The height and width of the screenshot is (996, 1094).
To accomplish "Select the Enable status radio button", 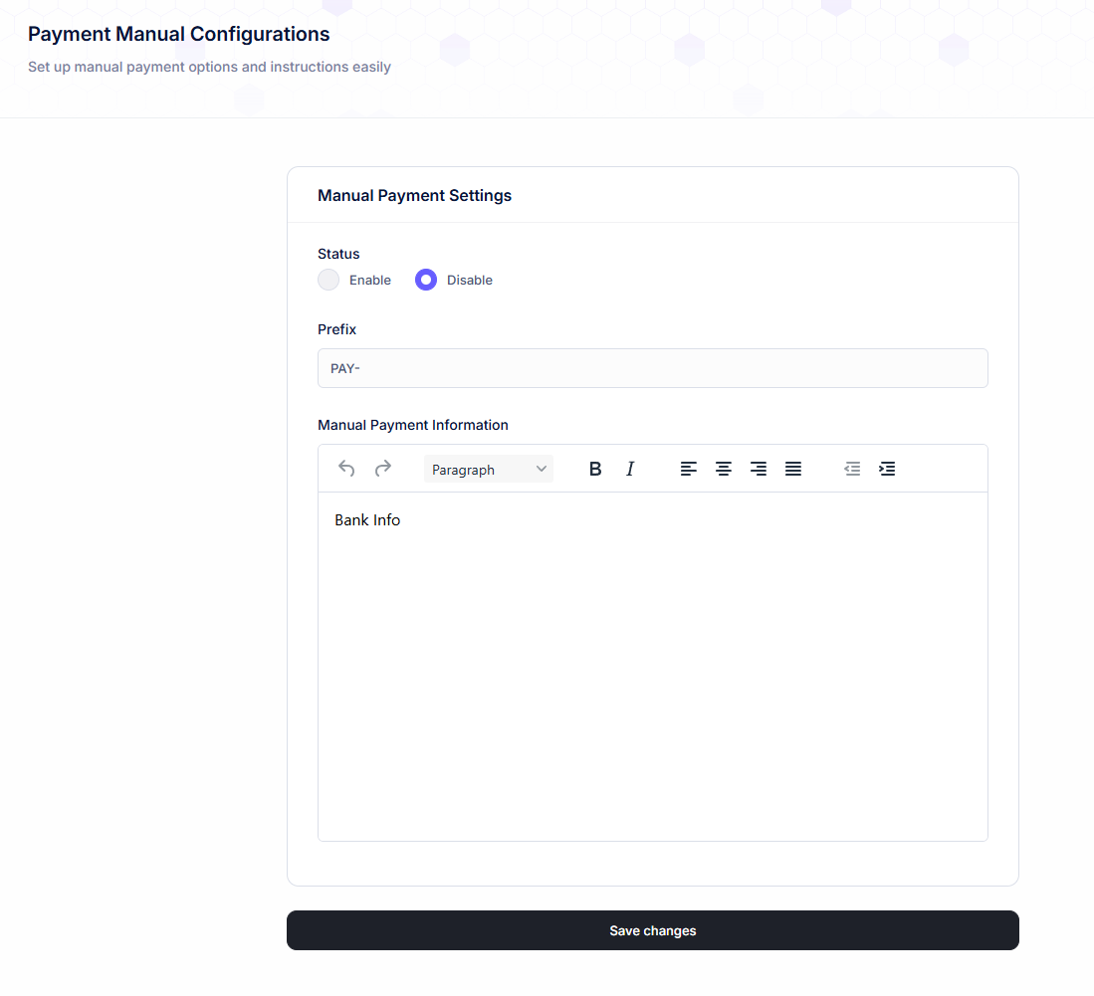I will (328, 280).
